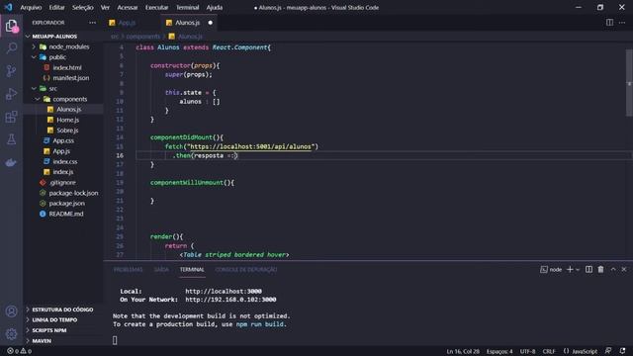Image resolution: width=633 pixels, height=356 pixels.
Task: Click the Ln 16, Col 28 status entry
Action: 463,351
